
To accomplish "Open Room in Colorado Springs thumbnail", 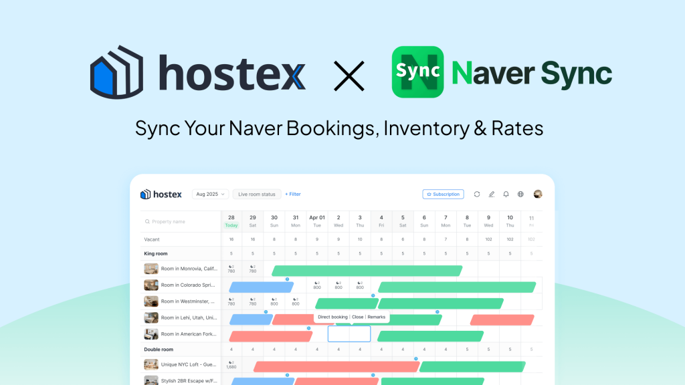I will pos(151,285).
